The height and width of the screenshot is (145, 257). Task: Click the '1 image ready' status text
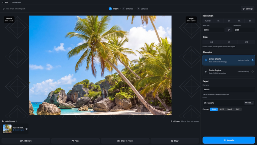pyautogui.click(x=16, y=2)
